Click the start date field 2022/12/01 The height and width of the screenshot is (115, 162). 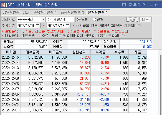pyautogui.click(x=26, y=26)
